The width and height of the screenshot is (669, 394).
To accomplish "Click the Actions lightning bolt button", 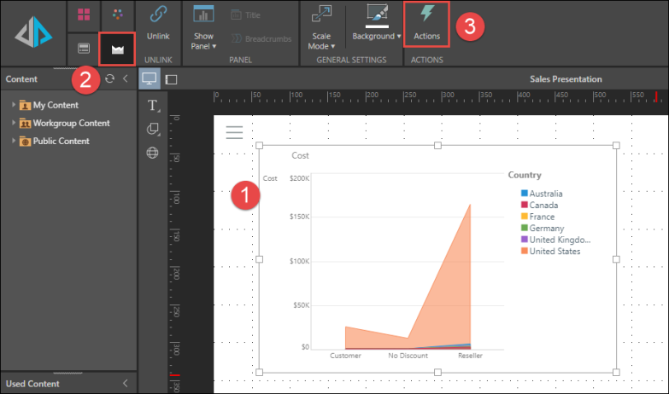I will [426, 25].
